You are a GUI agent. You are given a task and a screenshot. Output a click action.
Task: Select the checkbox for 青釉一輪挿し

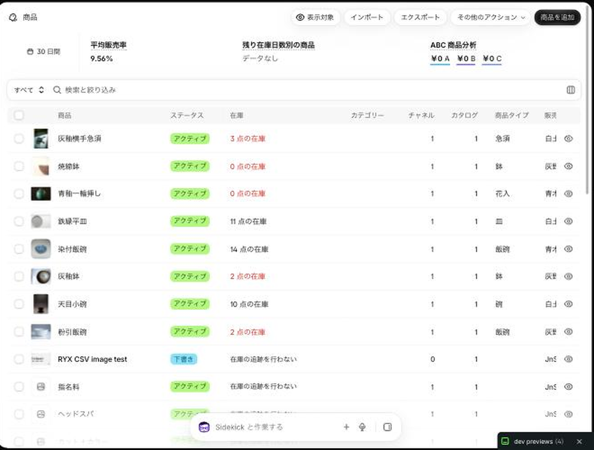pos(19,194)
